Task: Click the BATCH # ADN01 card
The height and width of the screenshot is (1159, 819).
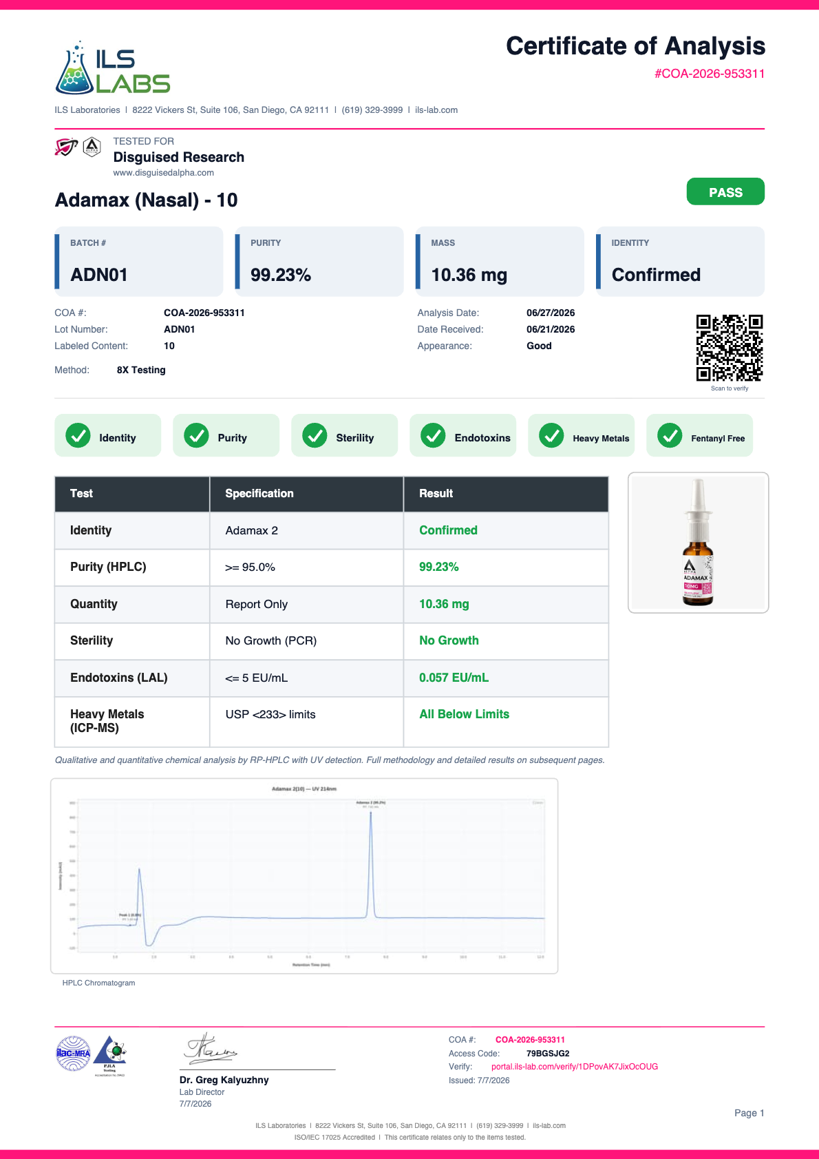Action: (x=139, y=262)
